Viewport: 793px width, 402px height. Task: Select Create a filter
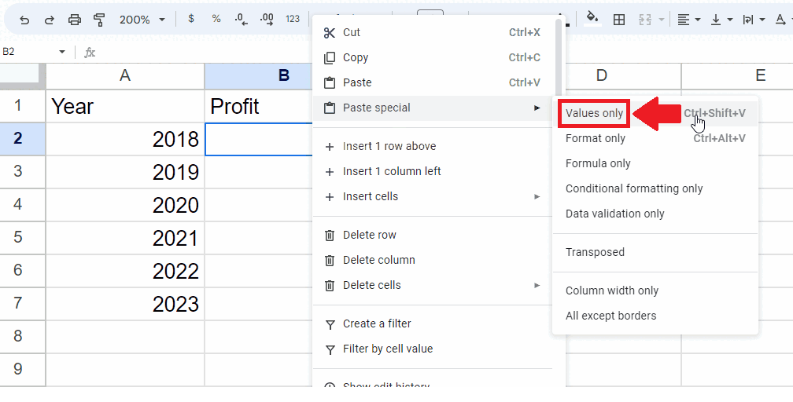[x=433, y=323]
